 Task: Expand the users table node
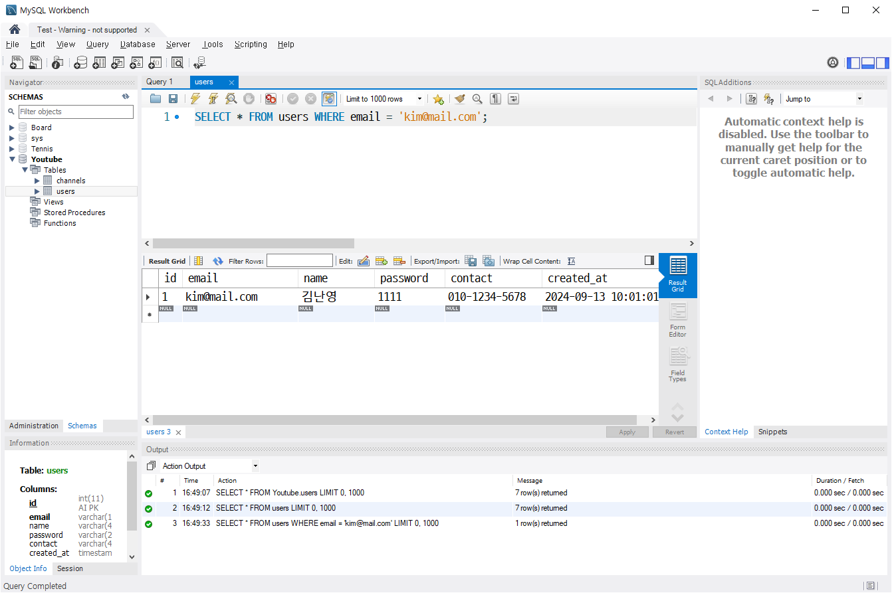coord(37,191)
